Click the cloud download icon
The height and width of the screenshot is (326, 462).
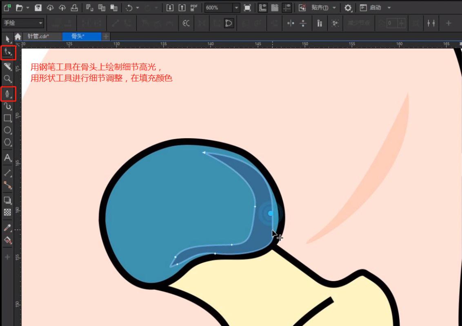tap(50, 8)
